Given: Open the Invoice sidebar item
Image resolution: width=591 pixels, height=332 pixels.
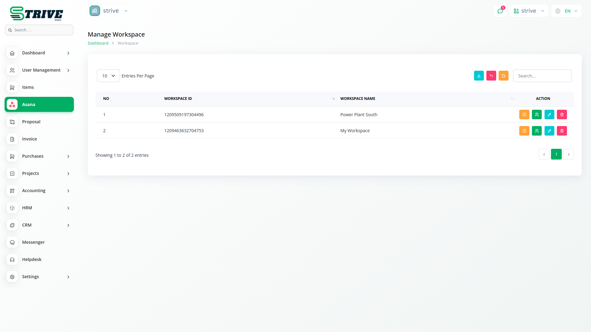Looking at the screenshot, I should (30, 139).
